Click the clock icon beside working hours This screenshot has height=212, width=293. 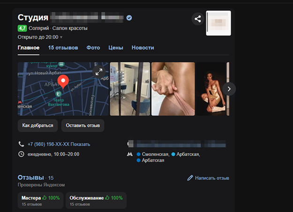[21, 154]
